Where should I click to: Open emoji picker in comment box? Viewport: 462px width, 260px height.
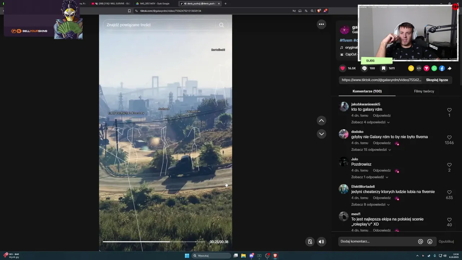coord(430,242)
